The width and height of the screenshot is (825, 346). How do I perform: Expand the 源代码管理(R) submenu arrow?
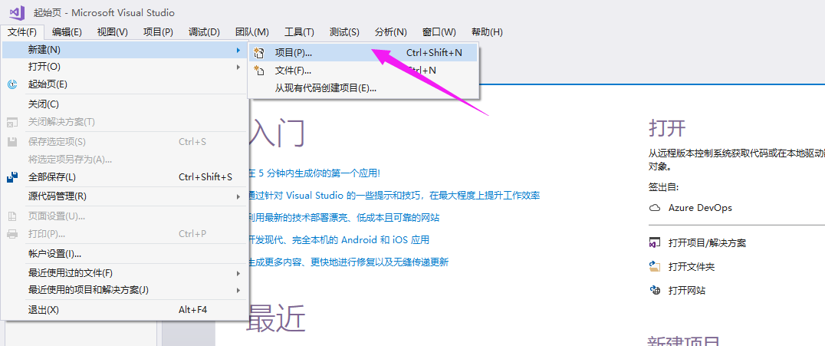coord(238,196)
